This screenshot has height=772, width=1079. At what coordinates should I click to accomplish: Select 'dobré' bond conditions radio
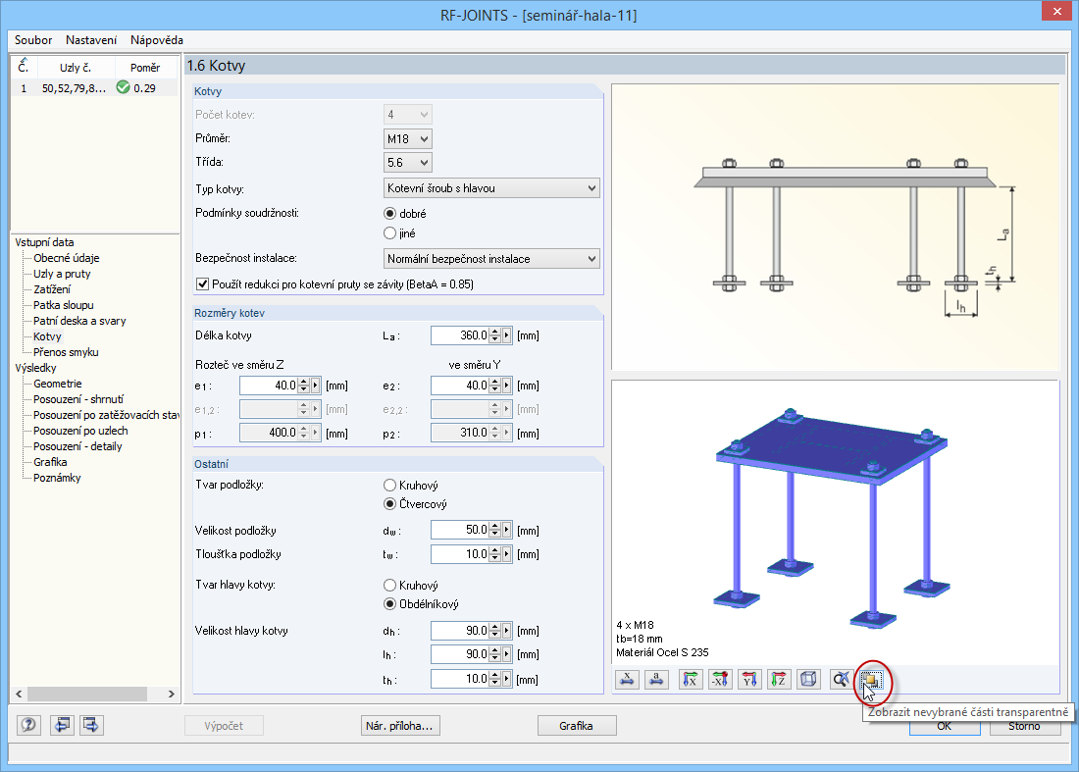pyautogui.click(x=390, y=214)
